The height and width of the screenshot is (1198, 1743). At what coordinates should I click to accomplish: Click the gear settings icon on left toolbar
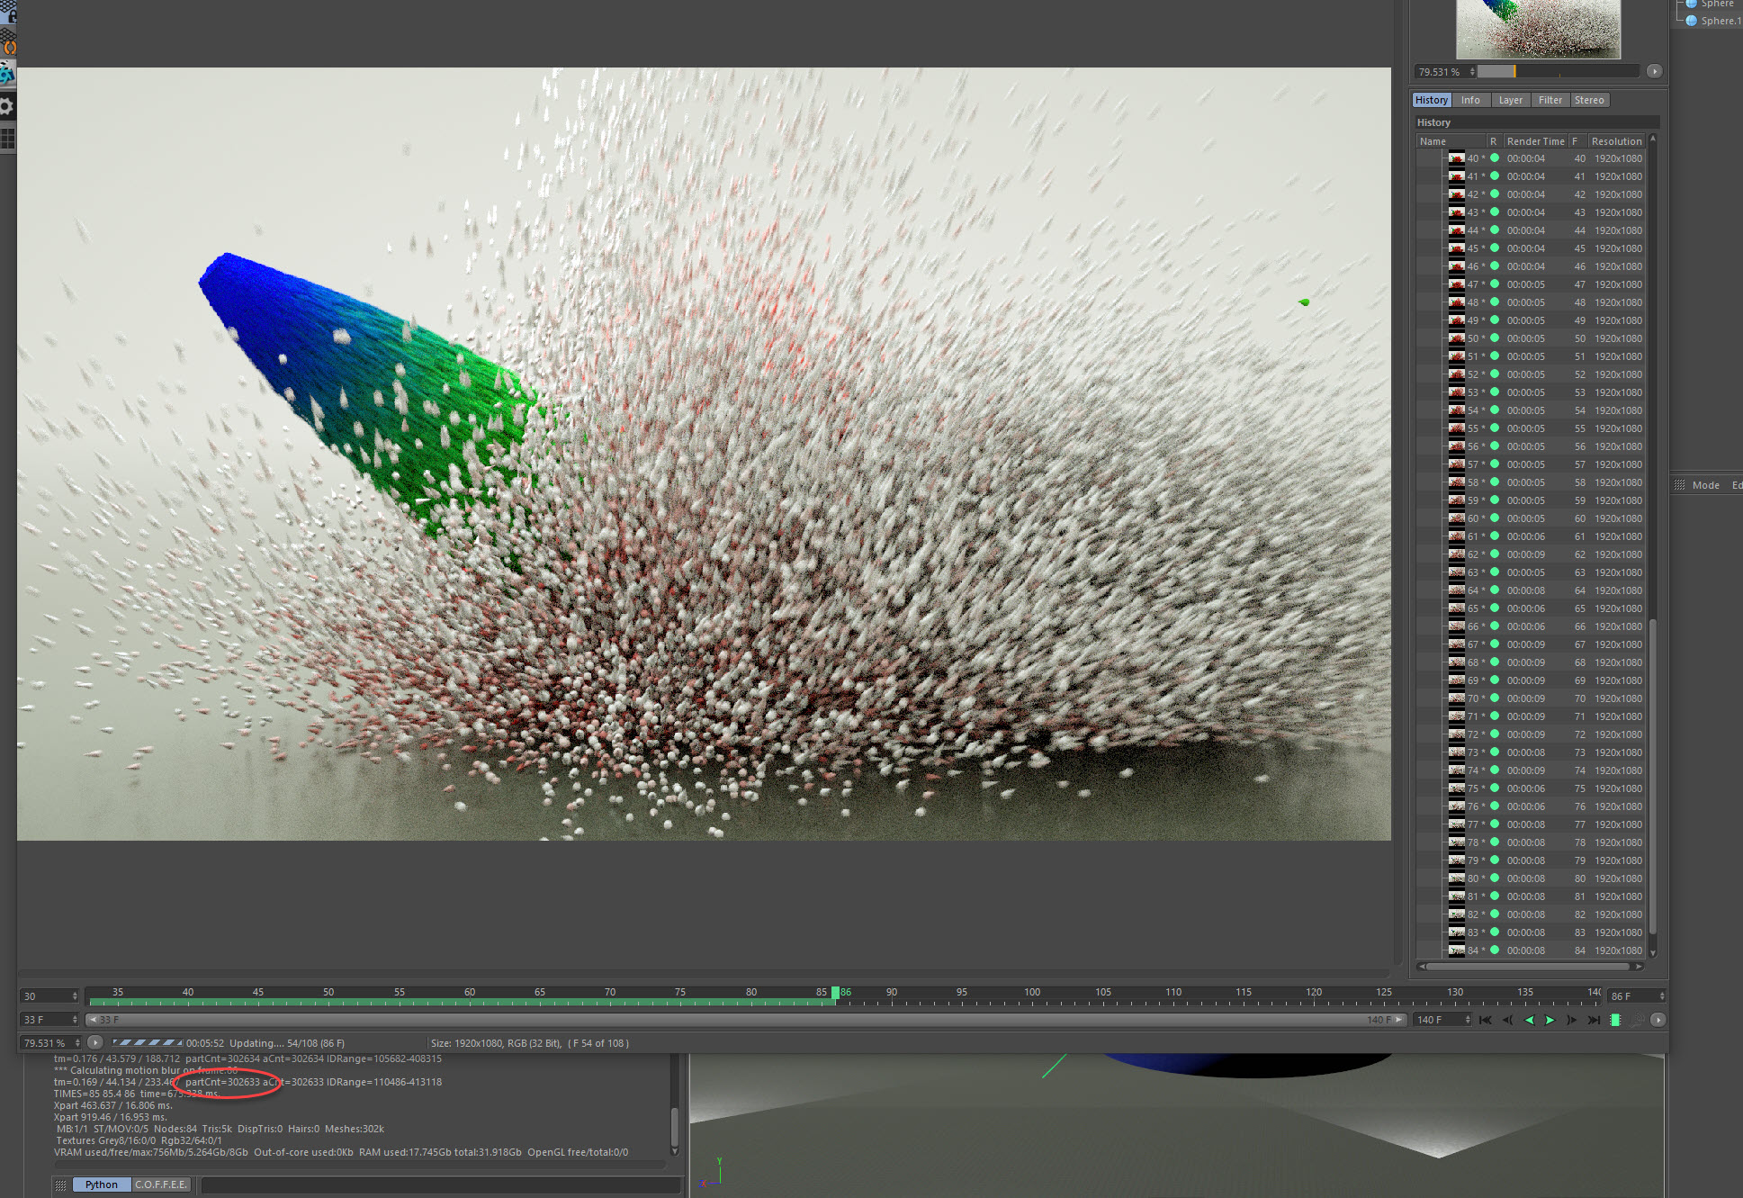point(7,106)
